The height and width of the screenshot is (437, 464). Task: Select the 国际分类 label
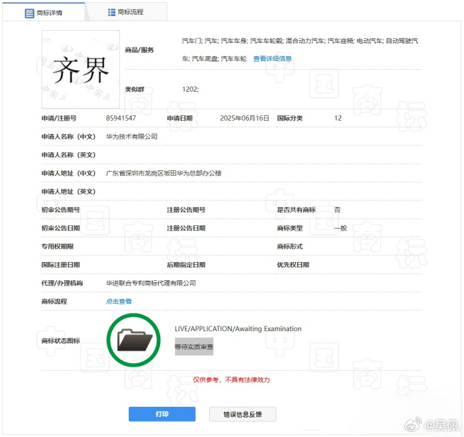click(x=290, y=118)
